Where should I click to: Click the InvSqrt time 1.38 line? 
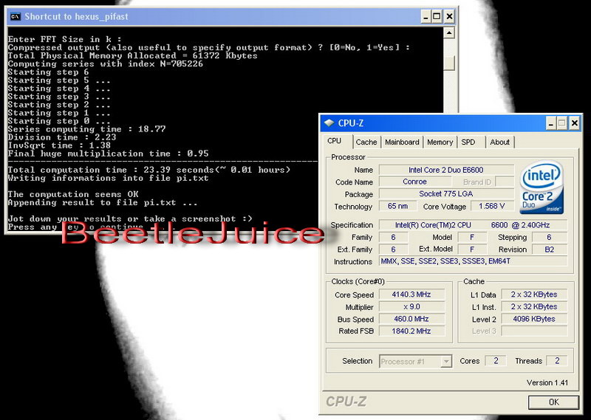click(60, 145)
